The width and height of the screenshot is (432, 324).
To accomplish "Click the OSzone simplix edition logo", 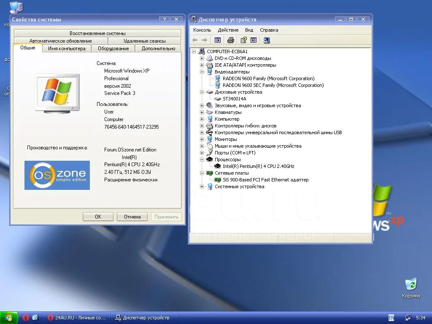I will [57, 175].
